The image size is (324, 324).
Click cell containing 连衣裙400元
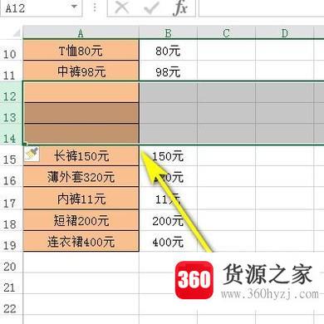(81, 241)
